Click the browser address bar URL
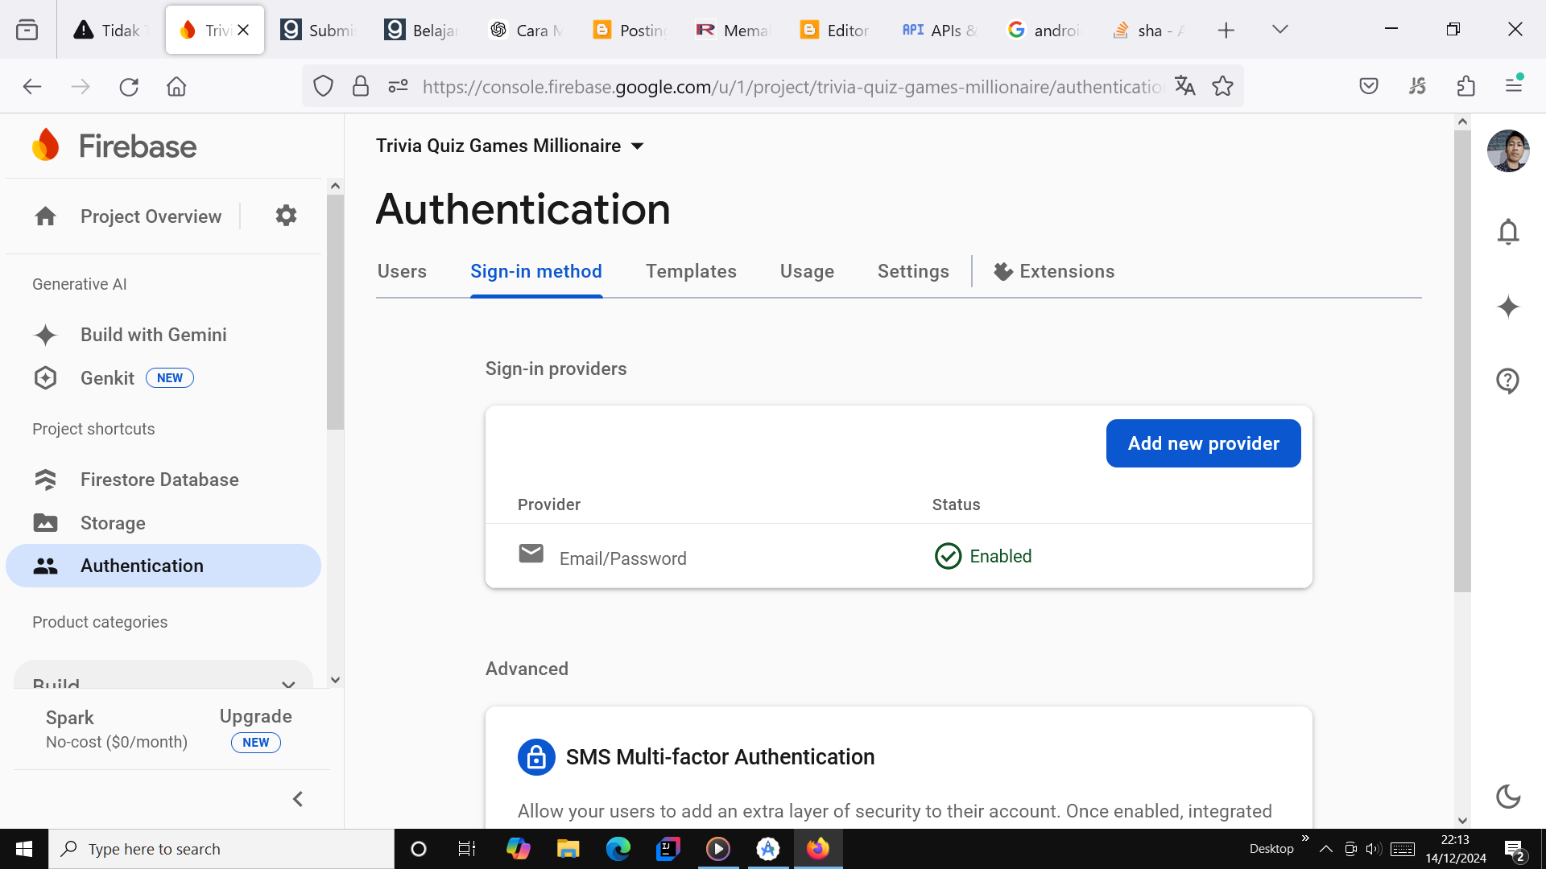This screenshot has width=1546, height=869. 792,87
